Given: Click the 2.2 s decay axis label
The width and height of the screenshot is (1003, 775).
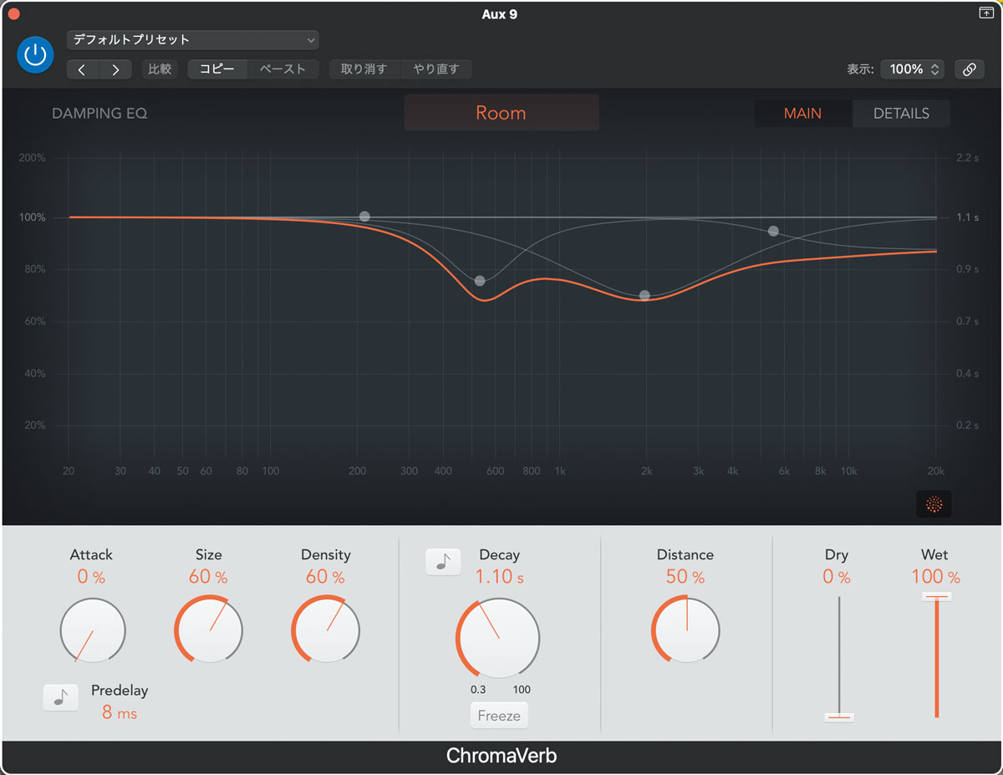Looking at the screenshot, I should 968,158.
